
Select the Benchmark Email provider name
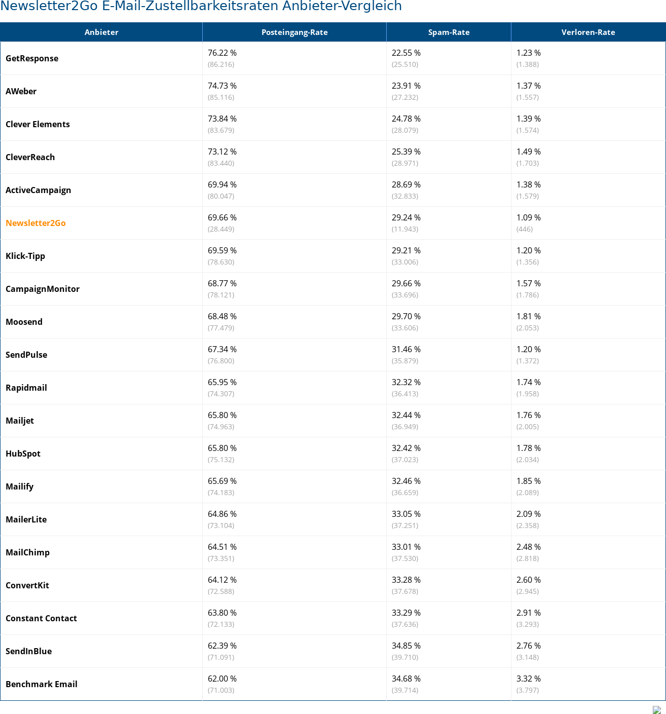tap(42, 684)
